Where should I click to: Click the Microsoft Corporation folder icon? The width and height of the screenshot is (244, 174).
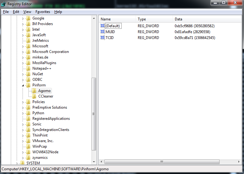pos(28,52)
